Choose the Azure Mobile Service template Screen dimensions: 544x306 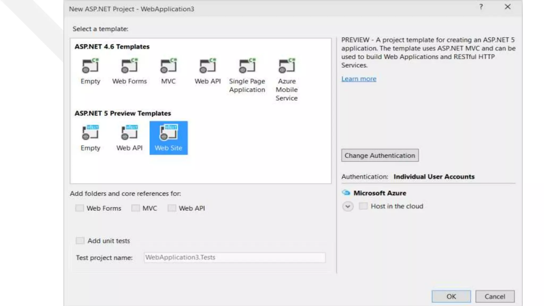tap(287, 79)
